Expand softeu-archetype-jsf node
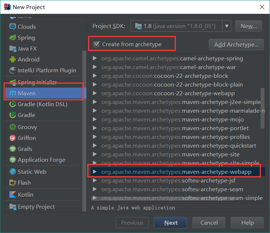The image size is (270, 233). (x=95, y=181)
